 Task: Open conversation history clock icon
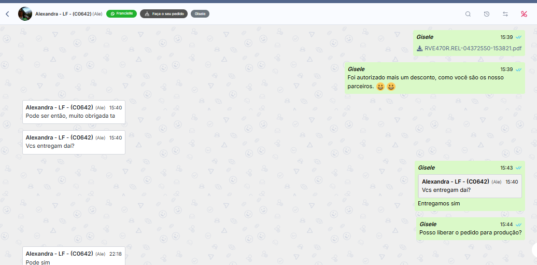[x=487, y=14]
